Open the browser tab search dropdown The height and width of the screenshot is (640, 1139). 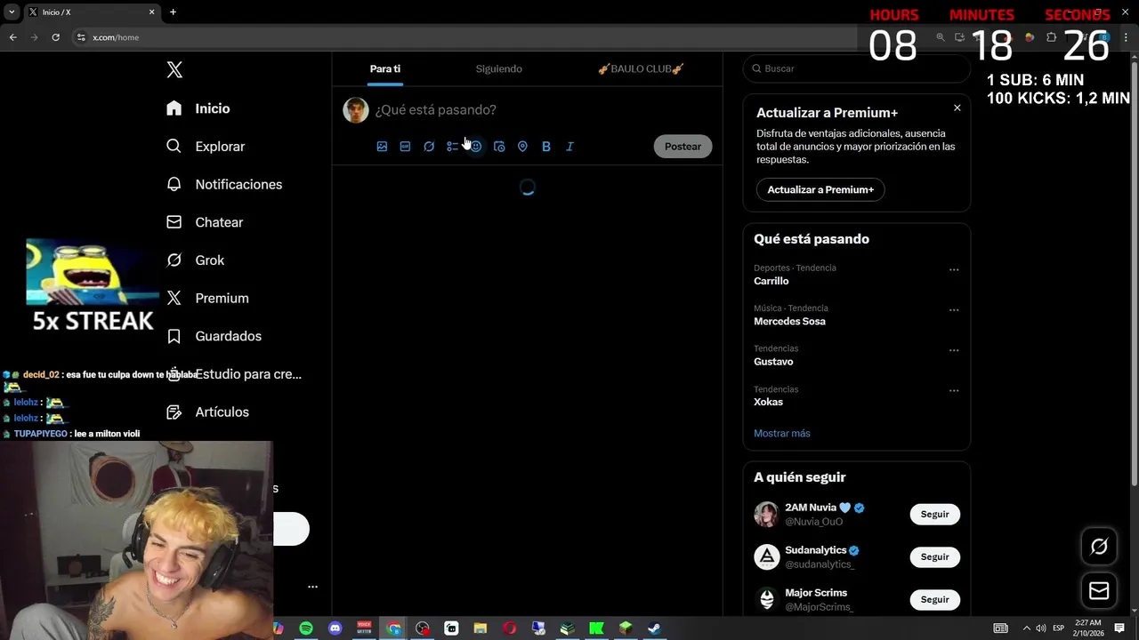point(12,12)
